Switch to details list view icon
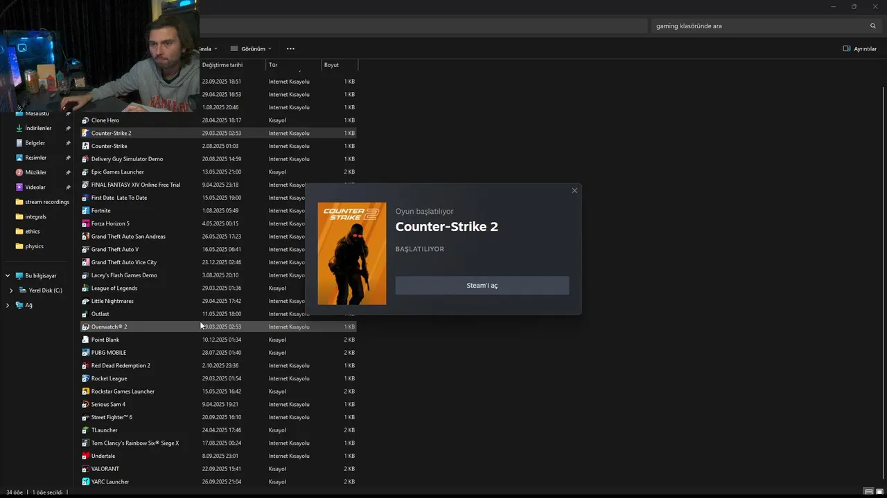 (868, 492)
